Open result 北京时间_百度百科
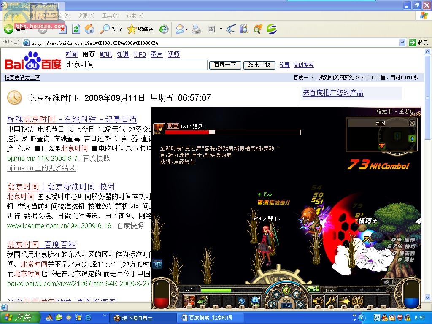 pos(41,245)
